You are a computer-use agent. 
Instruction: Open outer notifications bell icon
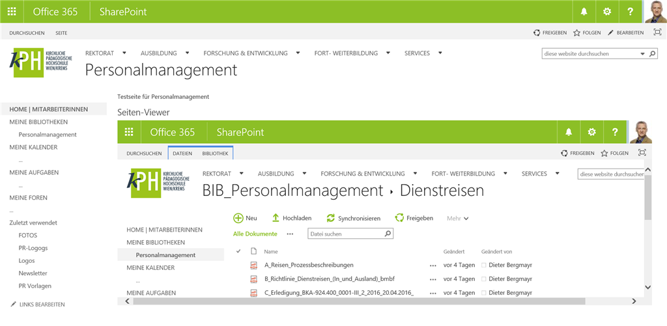pyautogui.click(x=584, y=12)
